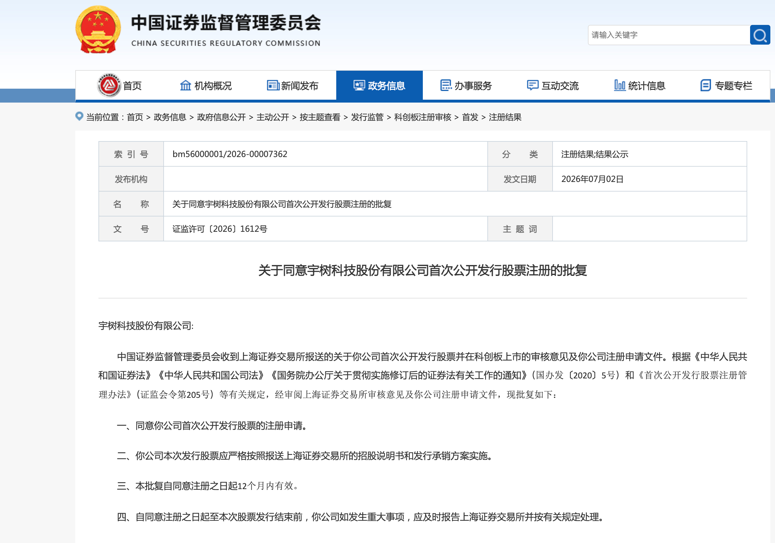Open the 机构概况 navigation tab
Viewport: 775px width, 543px height.
(206, 85)
